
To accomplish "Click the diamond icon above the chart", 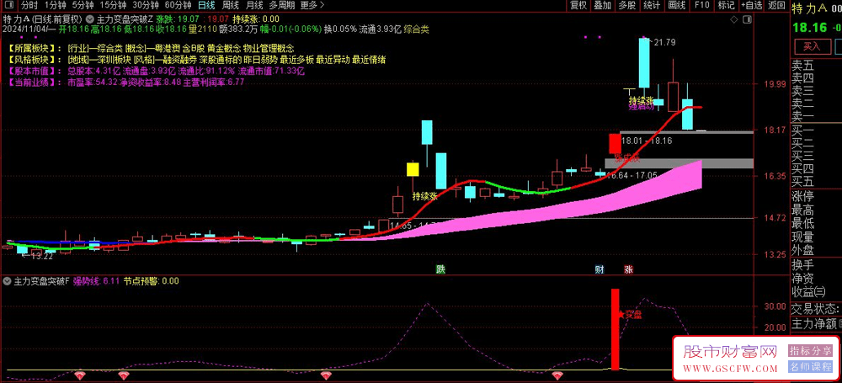I will [x=734, y=20].
